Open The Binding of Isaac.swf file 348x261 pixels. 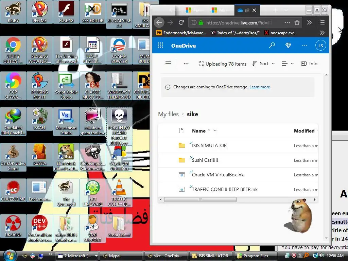click(66, 50)
